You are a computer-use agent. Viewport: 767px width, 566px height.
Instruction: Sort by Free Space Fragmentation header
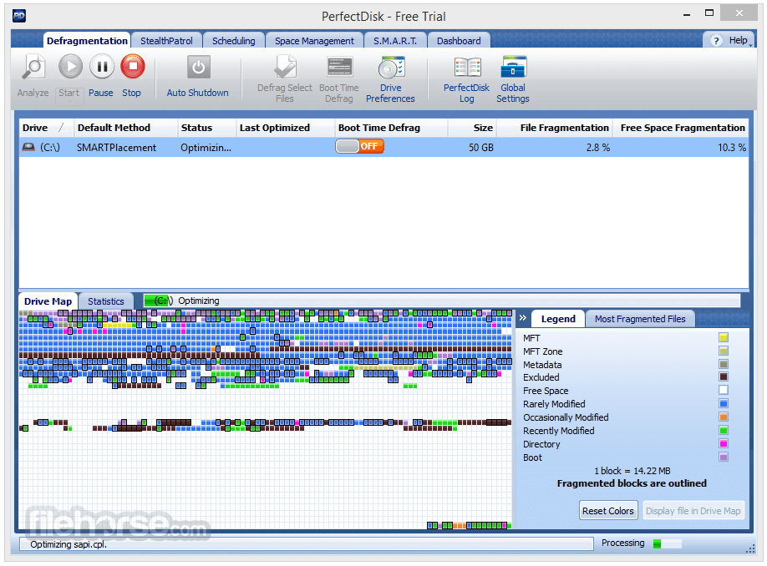(x=681, y=128)
